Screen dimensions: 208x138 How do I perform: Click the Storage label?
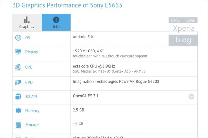tap(32, 125)
